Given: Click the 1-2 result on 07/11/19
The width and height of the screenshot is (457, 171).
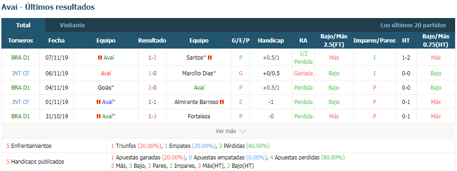Looking at the screenshot, I should pyautogui.click(x=152, y=58).
